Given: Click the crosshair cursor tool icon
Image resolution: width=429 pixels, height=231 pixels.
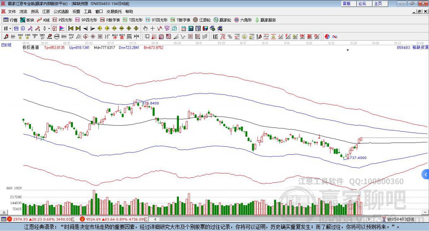Looking at the screenshot, I should click(152, 29).
